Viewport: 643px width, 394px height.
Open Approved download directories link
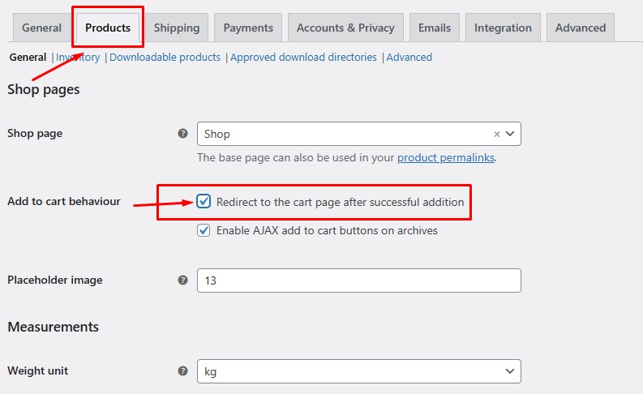(303, 58)
